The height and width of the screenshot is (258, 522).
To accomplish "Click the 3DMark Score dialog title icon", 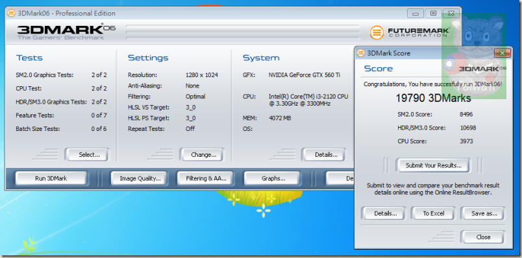I will click(x=361, y=53).
